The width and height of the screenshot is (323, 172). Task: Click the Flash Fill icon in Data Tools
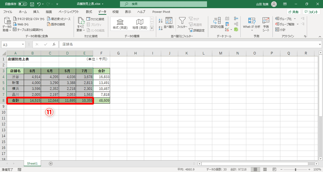[x=227, y=19]
